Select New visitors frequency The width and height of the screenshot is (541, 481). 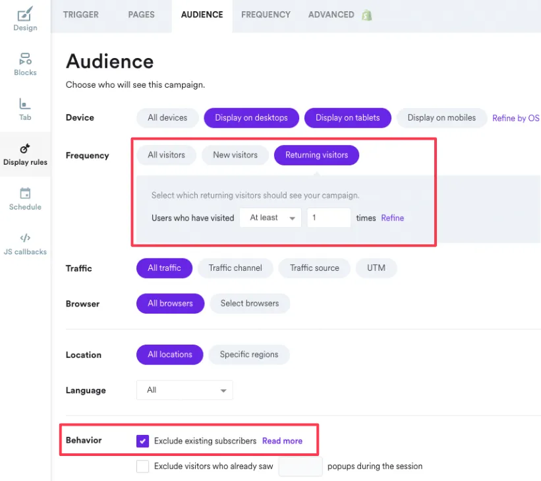click(235, 155)
